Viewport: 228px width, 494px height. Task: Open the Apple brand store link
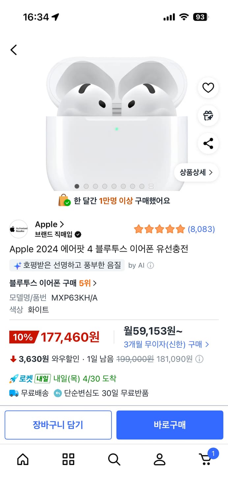(x=49, y=225)
